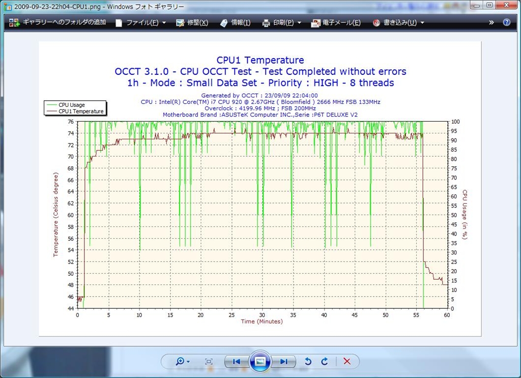Expand the 書き込み(U) burn dropdown
This screenshot has height=378, width=521.
(x=398, y=22)
